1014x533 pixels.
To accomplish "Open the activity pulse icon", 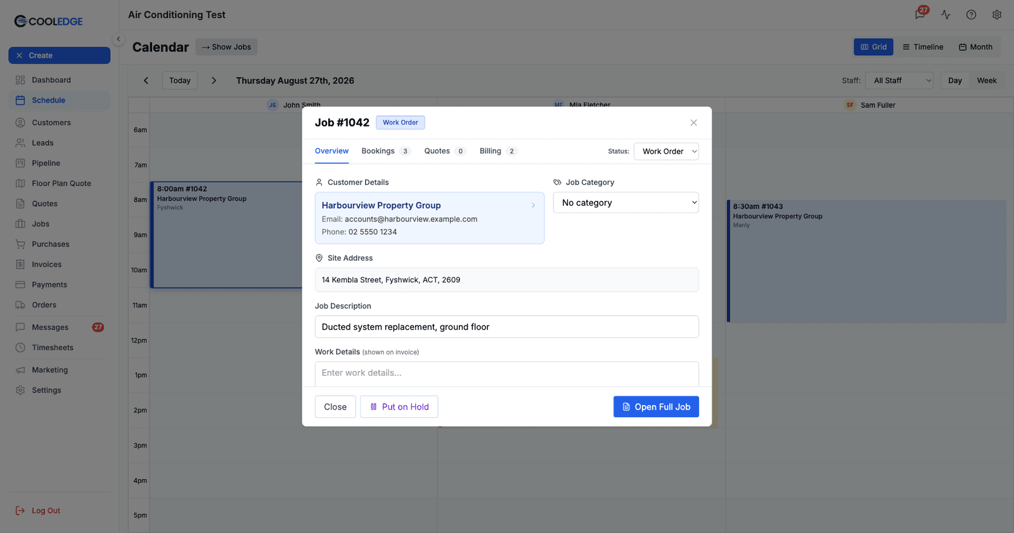I will 946,15.
